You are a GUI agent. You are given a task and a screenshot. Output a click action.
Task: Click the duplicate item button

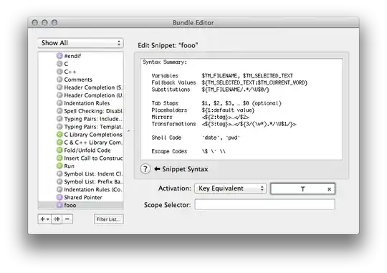(x=57, y=219)
